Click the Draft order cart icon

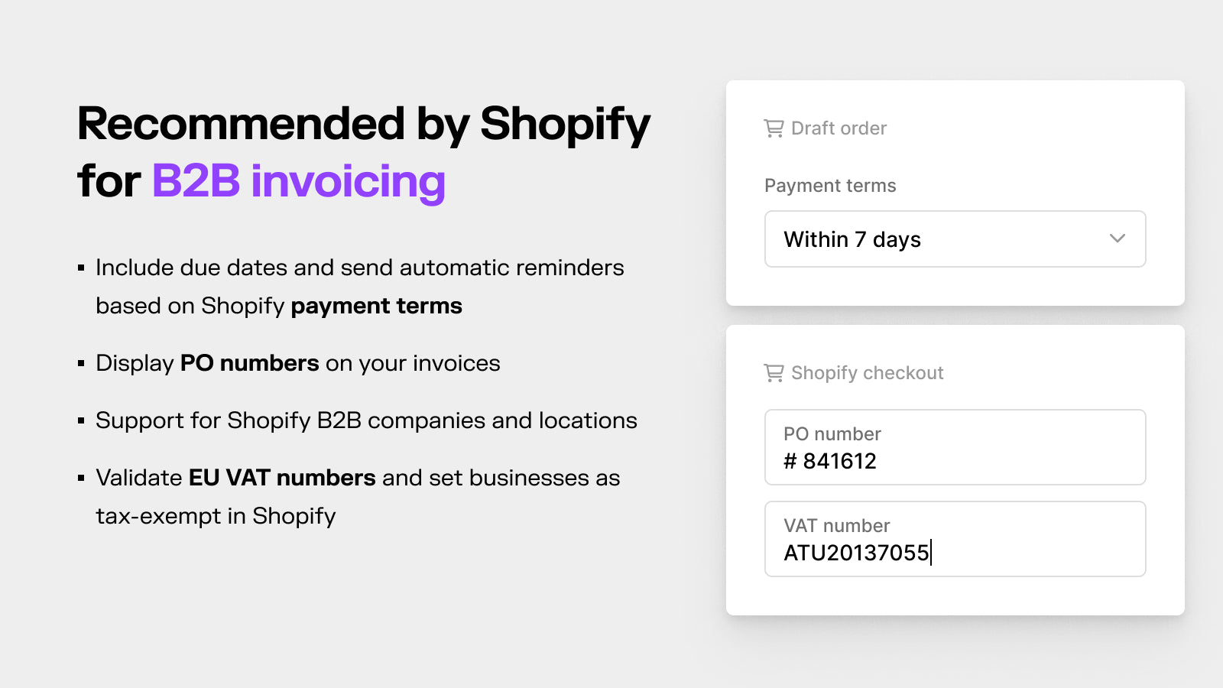pos(774,128)
